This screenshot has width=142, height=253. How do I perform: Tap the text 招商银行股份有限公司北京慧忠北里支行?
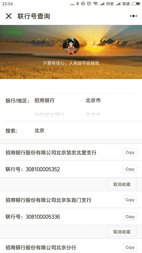coord(51,152)
